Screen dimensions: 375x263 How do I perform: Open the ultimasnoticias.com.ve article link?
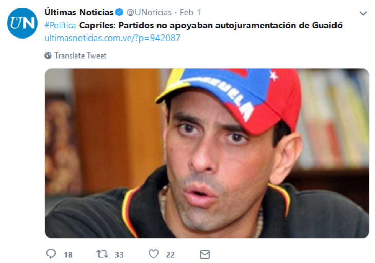pos(112,38)
